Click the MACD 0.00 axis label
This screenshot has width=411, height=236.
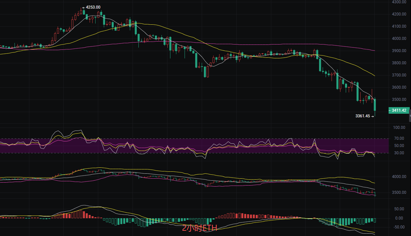point(399,218)
